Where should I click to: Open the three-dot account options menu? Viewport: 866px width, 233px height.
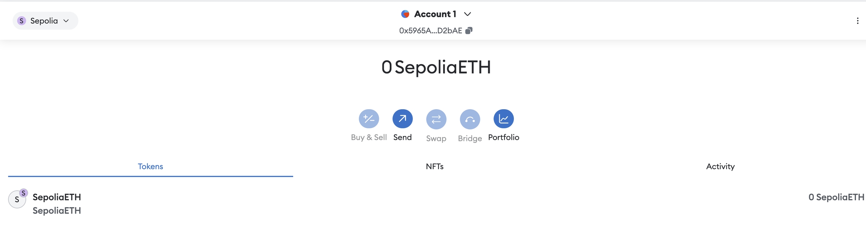857,21
